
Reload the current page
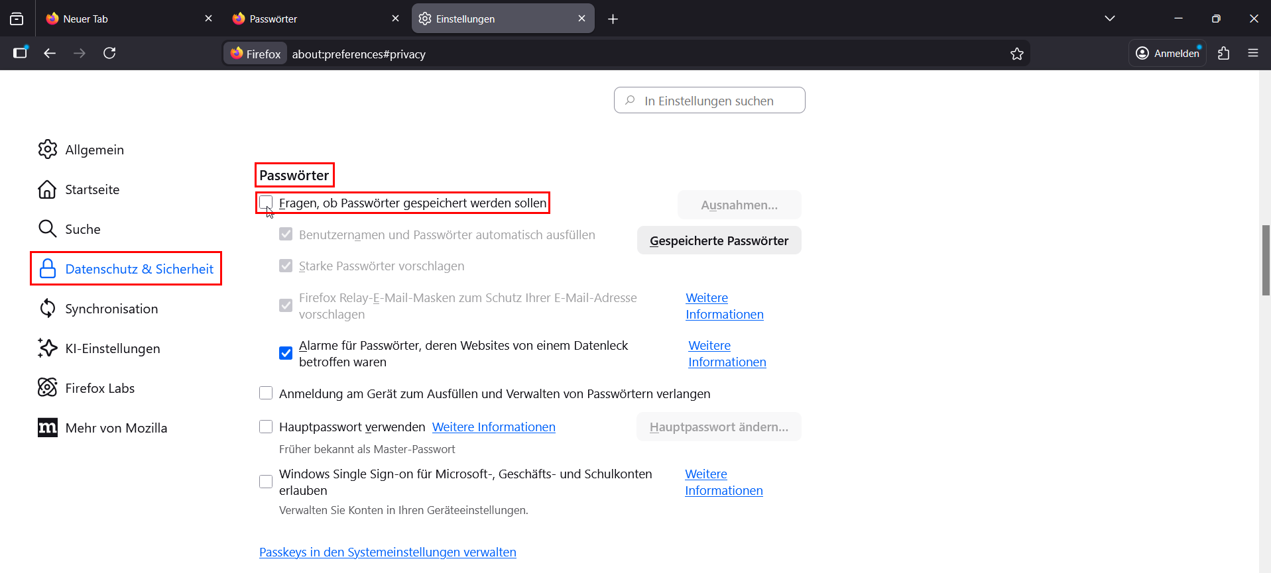coord(109,53)
